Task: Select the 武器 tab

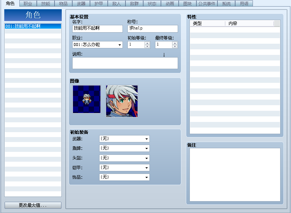Action: click(x=81, y=4)
